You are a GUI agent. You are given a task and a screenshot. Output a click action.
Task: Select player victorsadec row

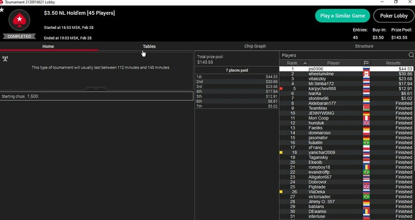(346, 197)
